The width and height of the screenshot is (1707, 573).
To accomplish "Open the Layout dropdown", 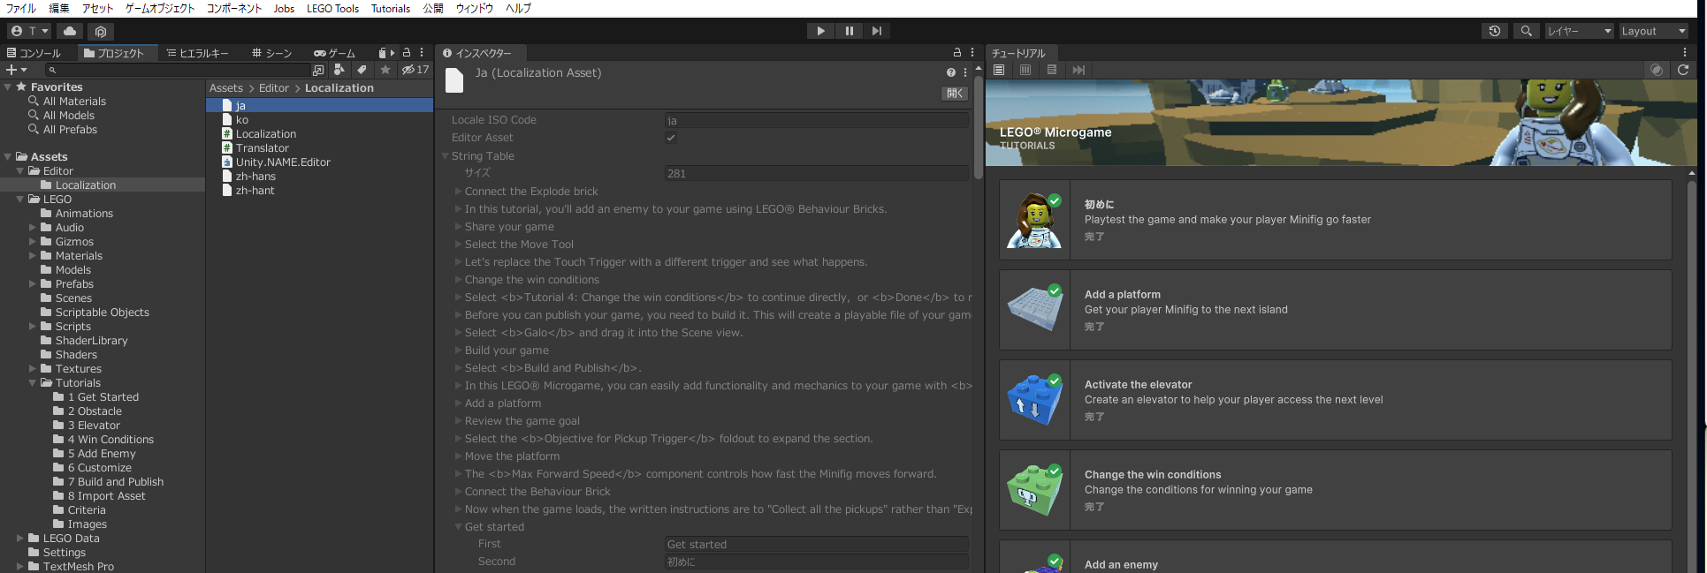I will click(x=1653, y=31).
